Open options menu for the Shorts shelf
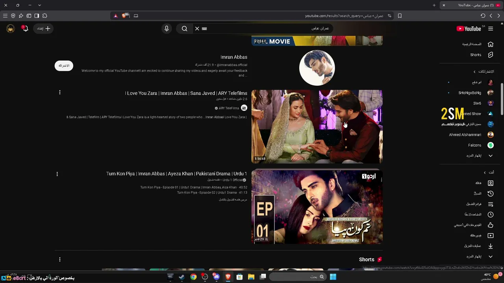Viewport: 504px width, 283px height. 60,259
